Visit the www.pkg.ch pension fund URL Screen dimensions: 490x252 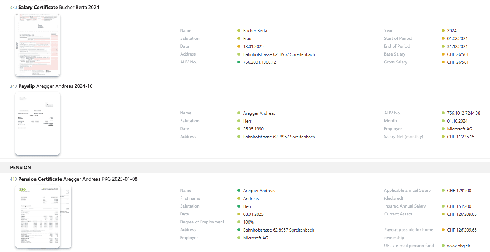pyautogui.click(x=458, y=246)
